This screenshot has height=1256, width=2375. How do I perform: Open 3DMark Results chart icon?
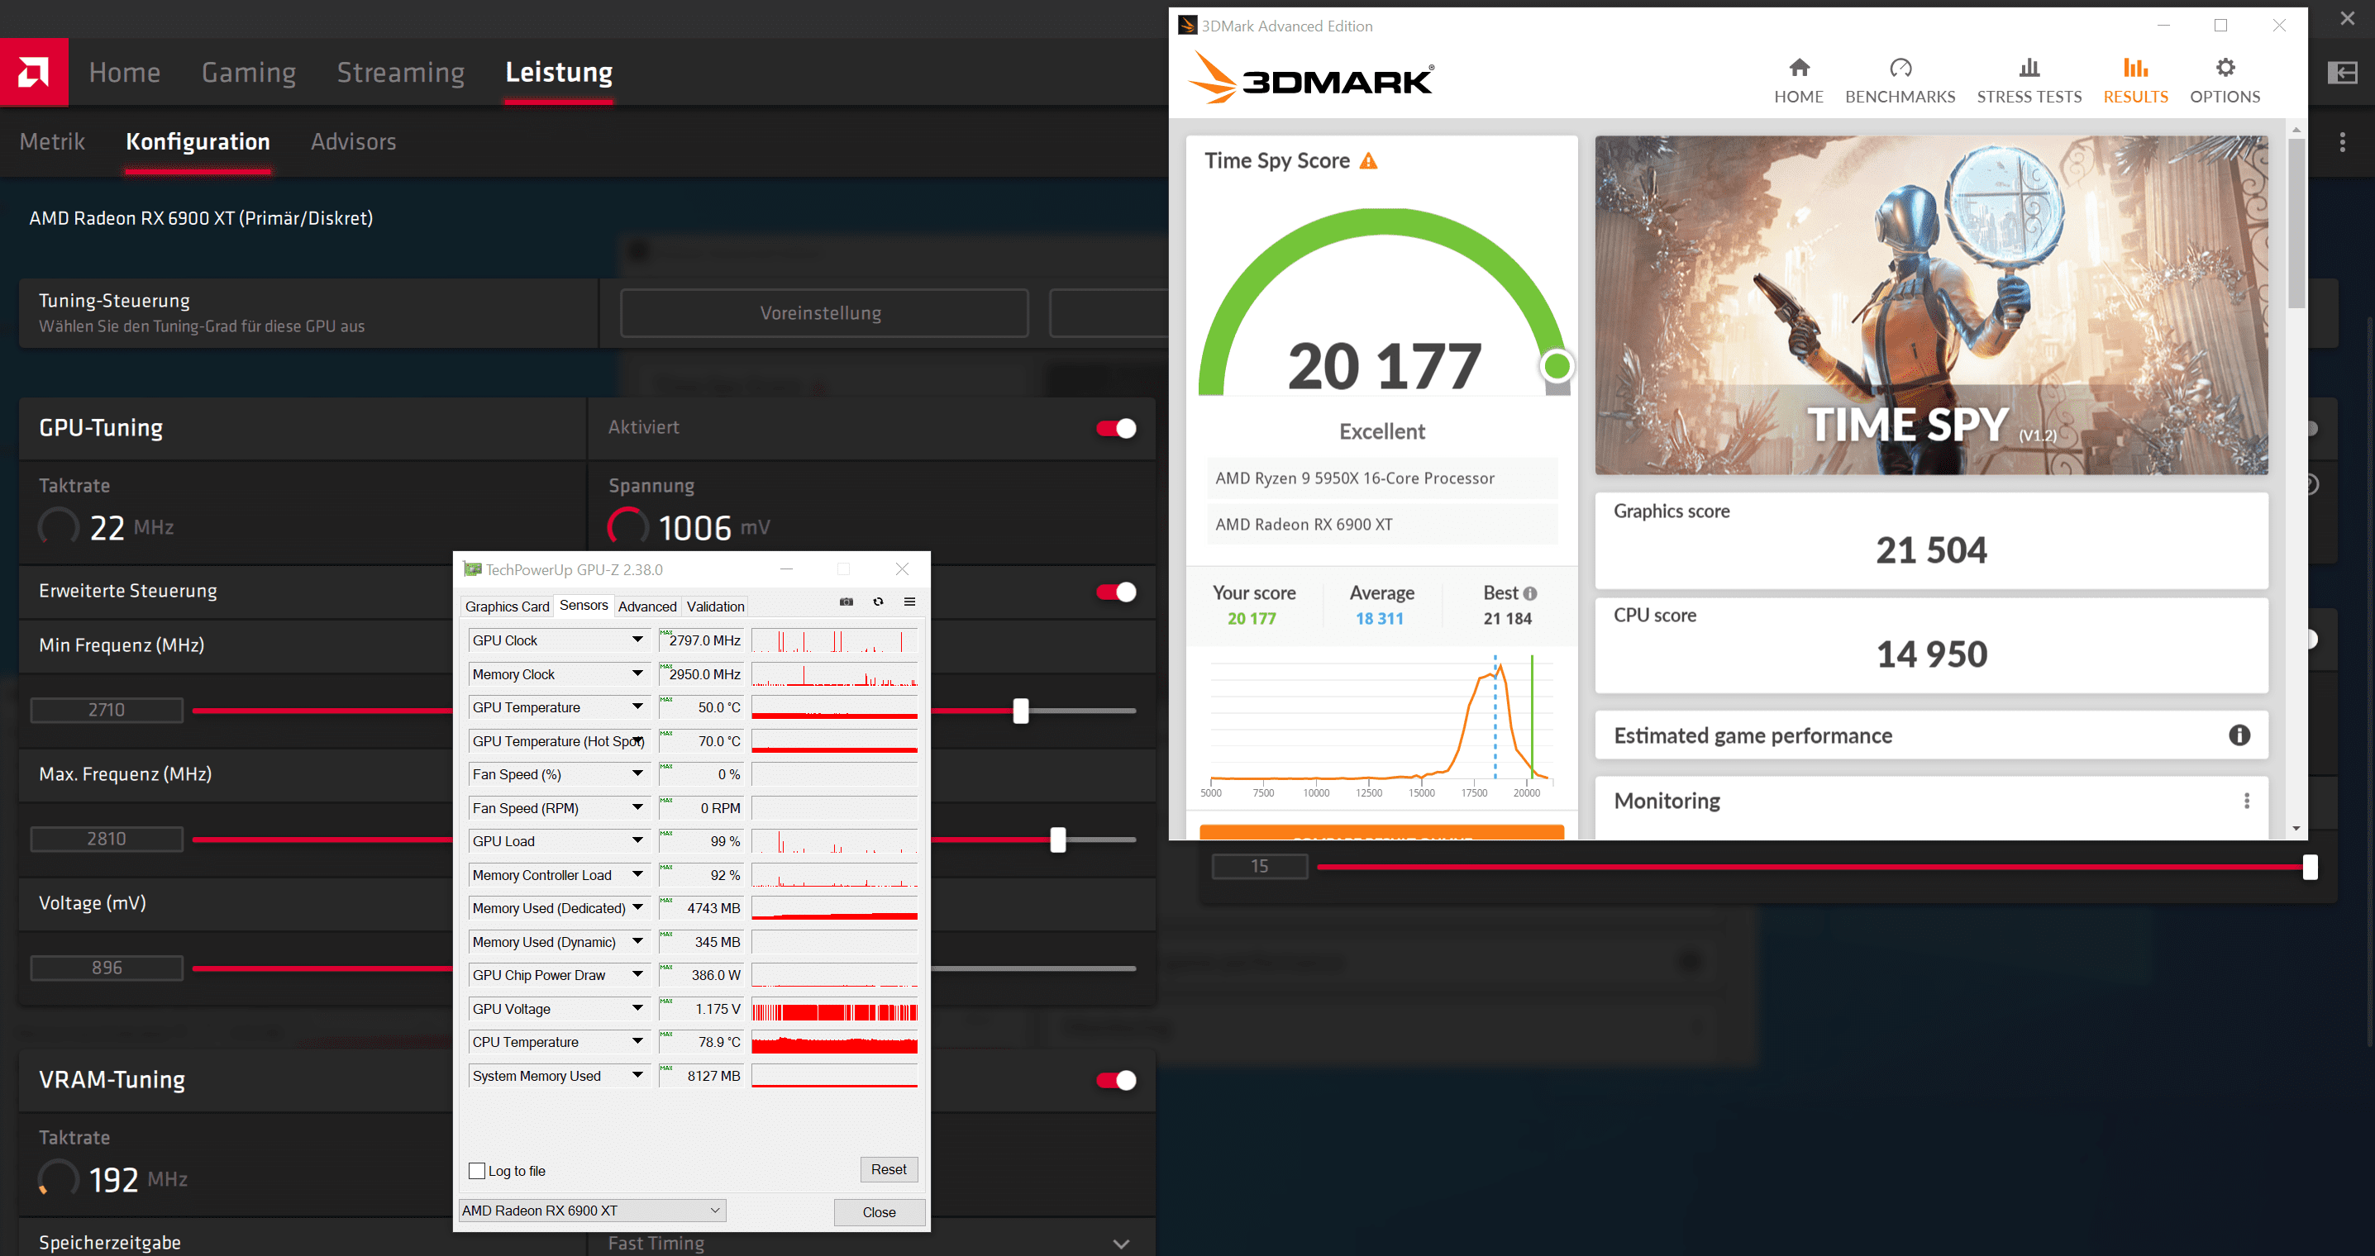pyautogui.click(x=2135, y=67)
